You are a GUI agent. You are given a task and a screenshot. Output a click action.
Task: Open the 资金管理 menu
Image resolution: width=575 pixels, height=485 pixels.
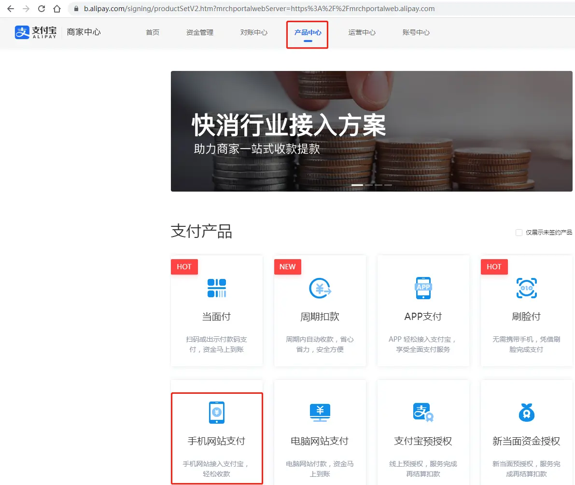click(x=200, y=33)
